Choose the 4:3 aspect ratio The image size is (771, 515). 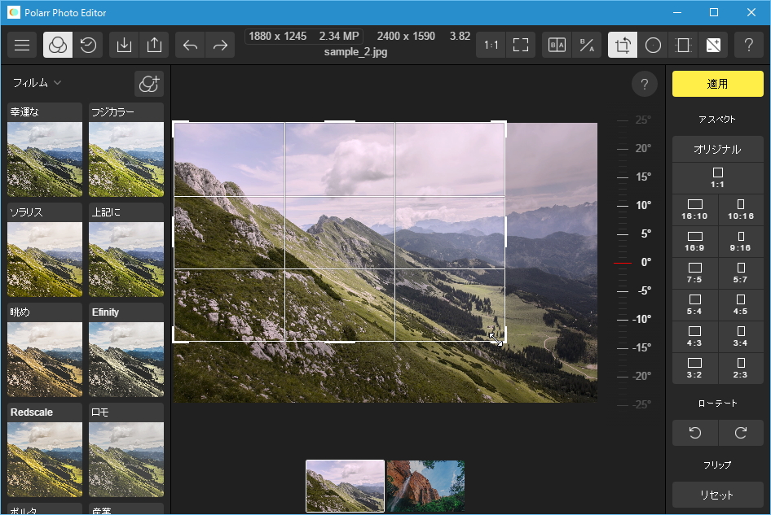coord(694,337)
